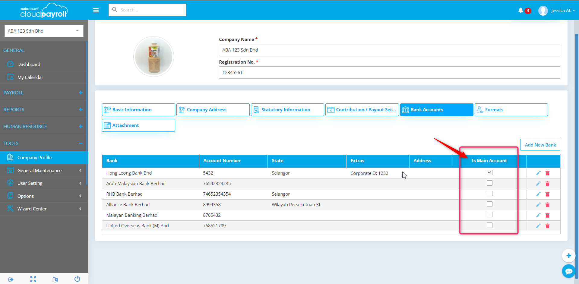
Task: Edit the RHB Bank Berhad entry
Action: pyautogui.click(x=538, y=194)
